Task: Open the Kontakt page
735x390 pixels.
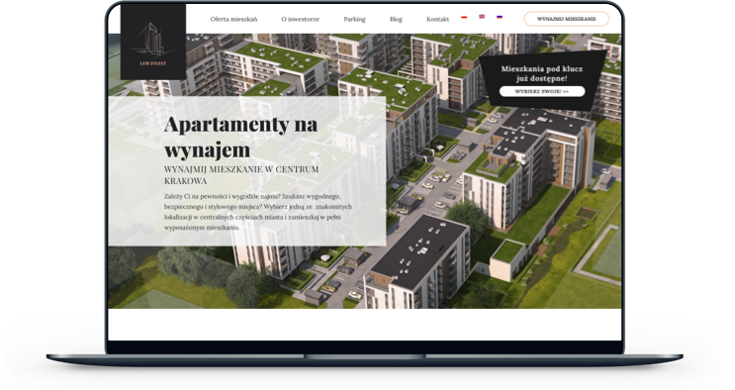Action: [437, 19]
